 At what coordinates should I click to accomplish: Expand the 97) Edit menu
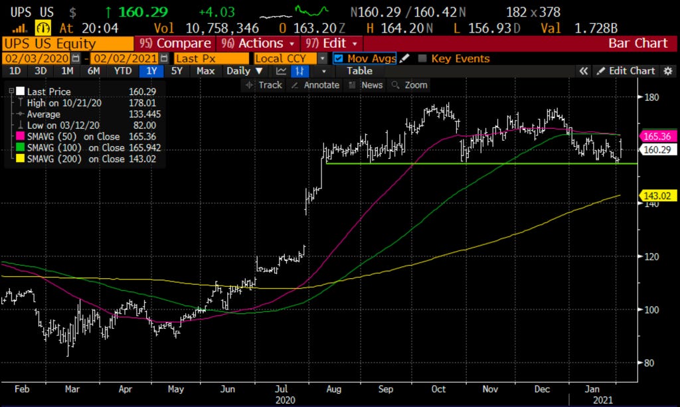pyautogui.click(x=332, y=43)
